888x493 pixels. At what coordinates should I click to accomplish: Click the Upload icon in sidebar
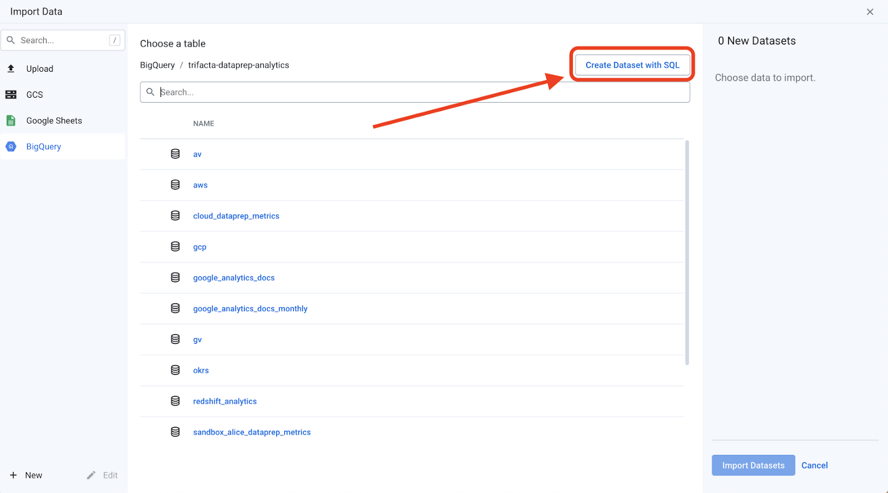tap(11, 69)
